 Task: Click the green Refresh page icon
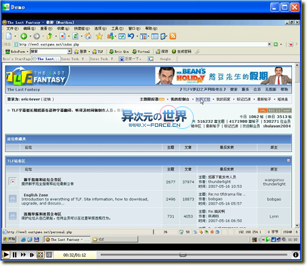[x=75, y=36]
